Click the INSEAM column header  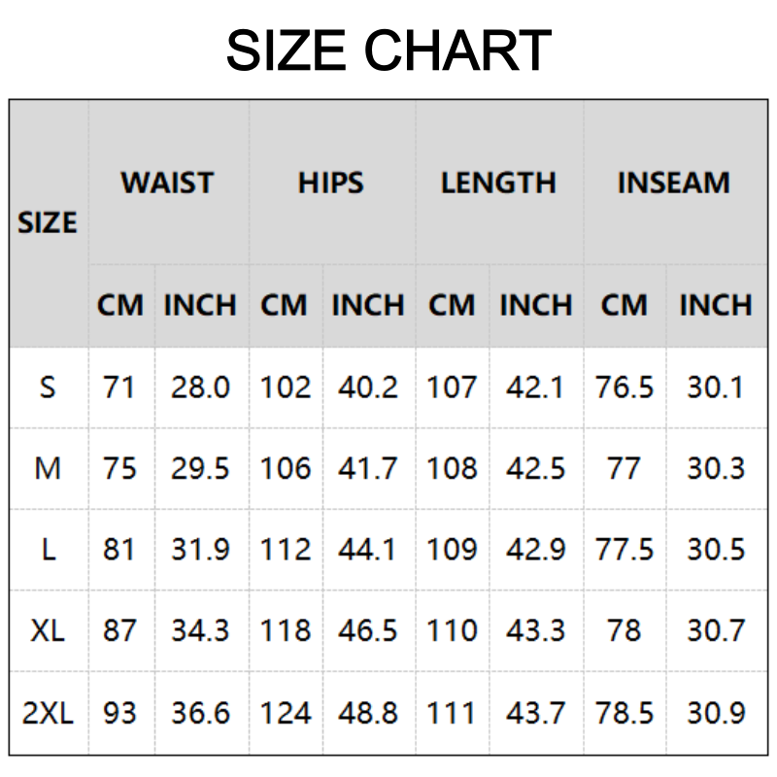click(x=674, y=183)
